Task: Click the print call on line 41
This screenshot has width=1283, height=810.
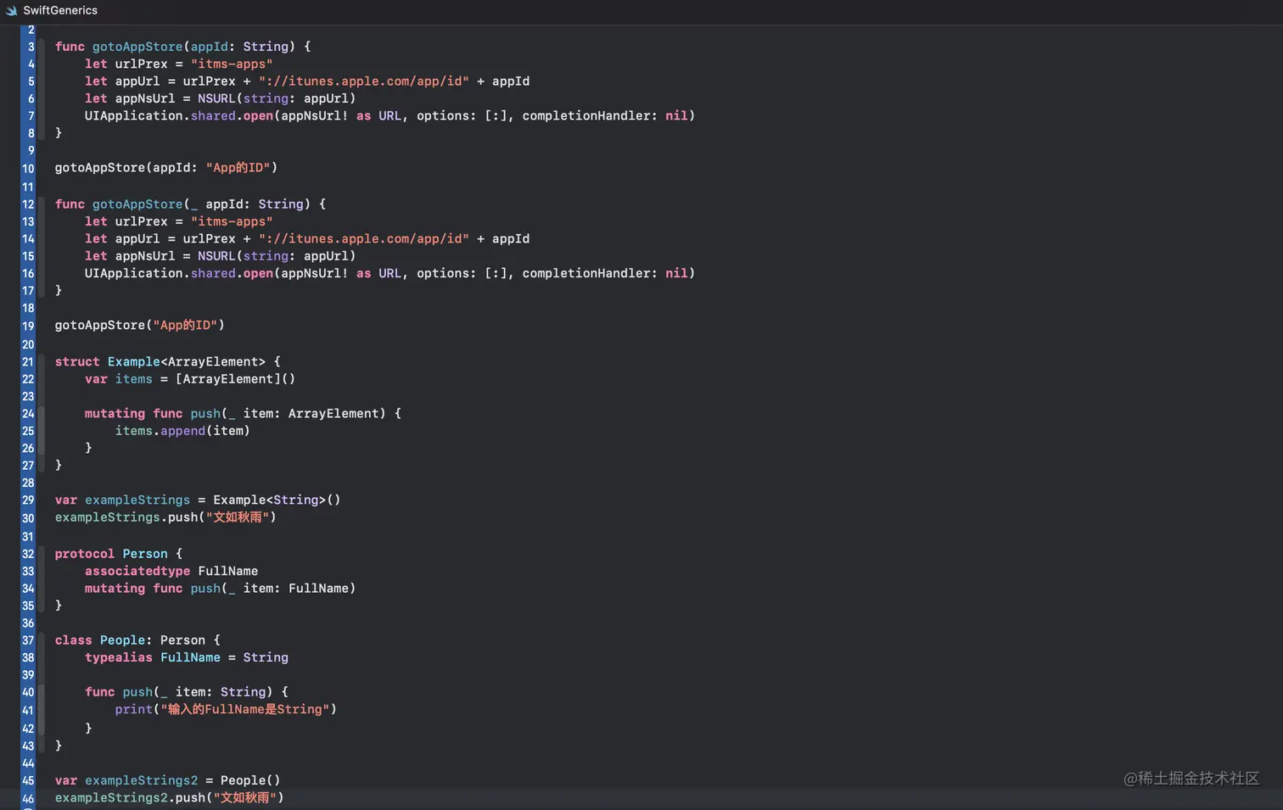Action: coord(134,709)
